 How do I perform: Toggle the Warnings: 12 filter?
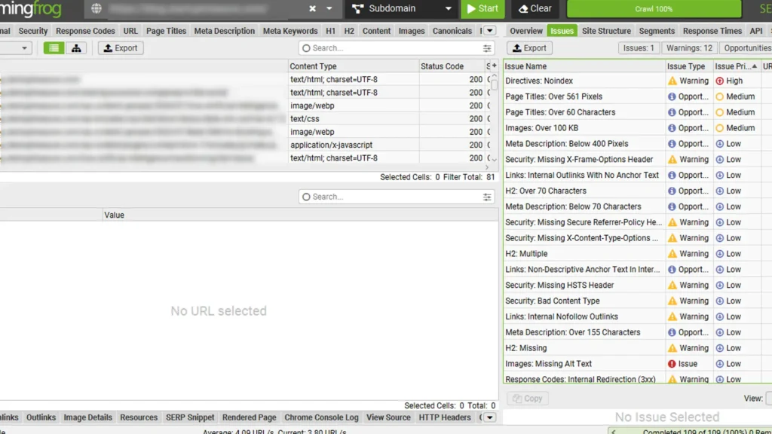(689, 48)
